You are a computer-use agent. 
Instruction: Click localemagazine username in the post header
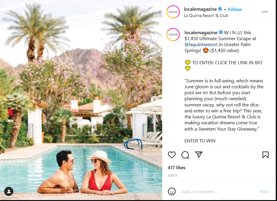pos(200,9)
